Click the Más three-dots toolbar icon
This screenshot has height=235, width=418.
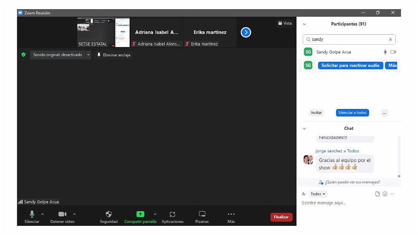point(231,214)
